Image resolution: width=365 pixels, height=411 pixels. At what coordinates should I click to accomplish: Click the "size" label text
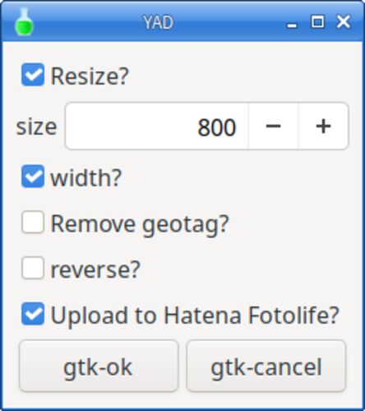pos(36,127)
